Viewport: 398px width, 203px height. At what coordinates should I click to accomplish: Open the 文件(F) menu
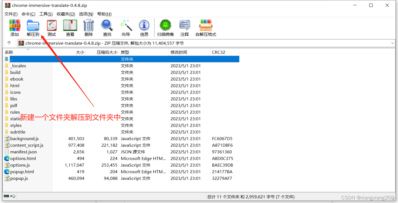[x=11, y=14]
